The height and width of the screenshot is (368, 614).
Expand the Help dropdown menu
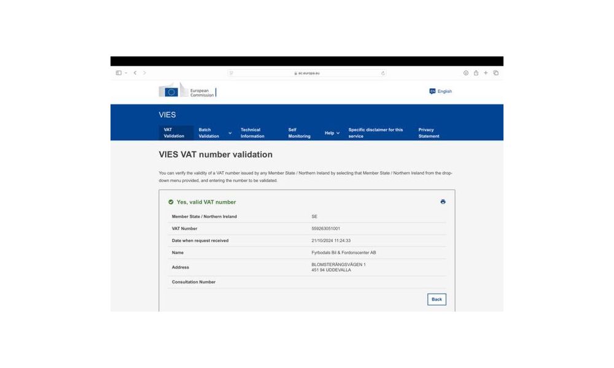[332, 133]
